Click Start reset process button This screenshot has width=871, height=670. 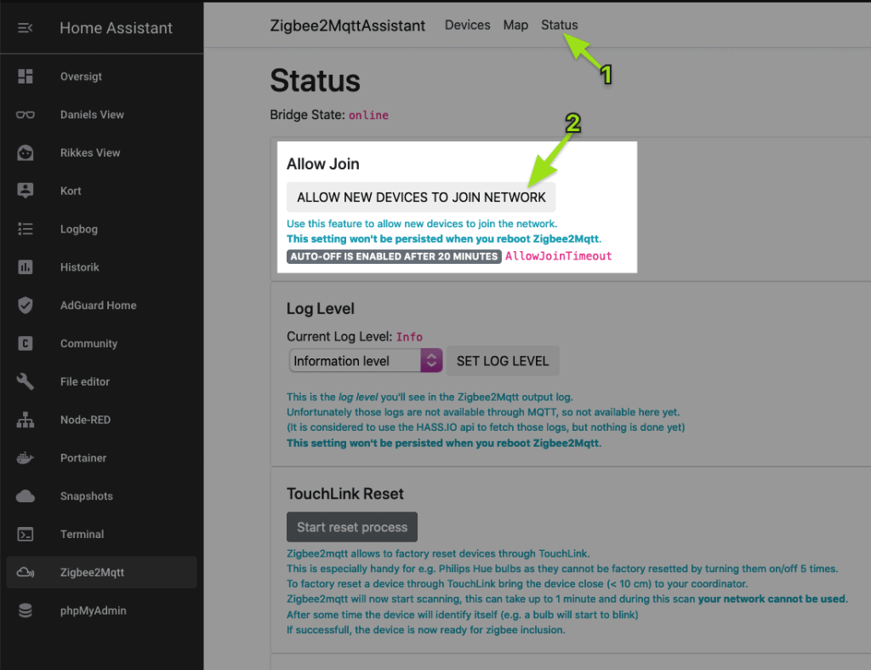351,527
